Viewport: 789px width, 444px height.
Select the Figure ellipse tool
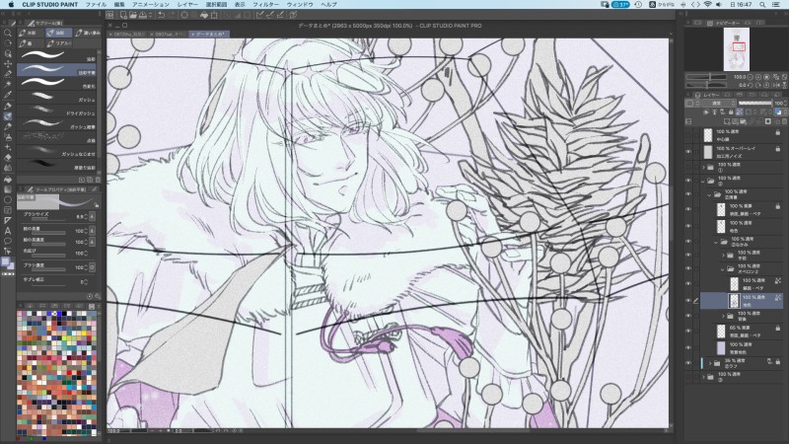click(x=8, y=200)
